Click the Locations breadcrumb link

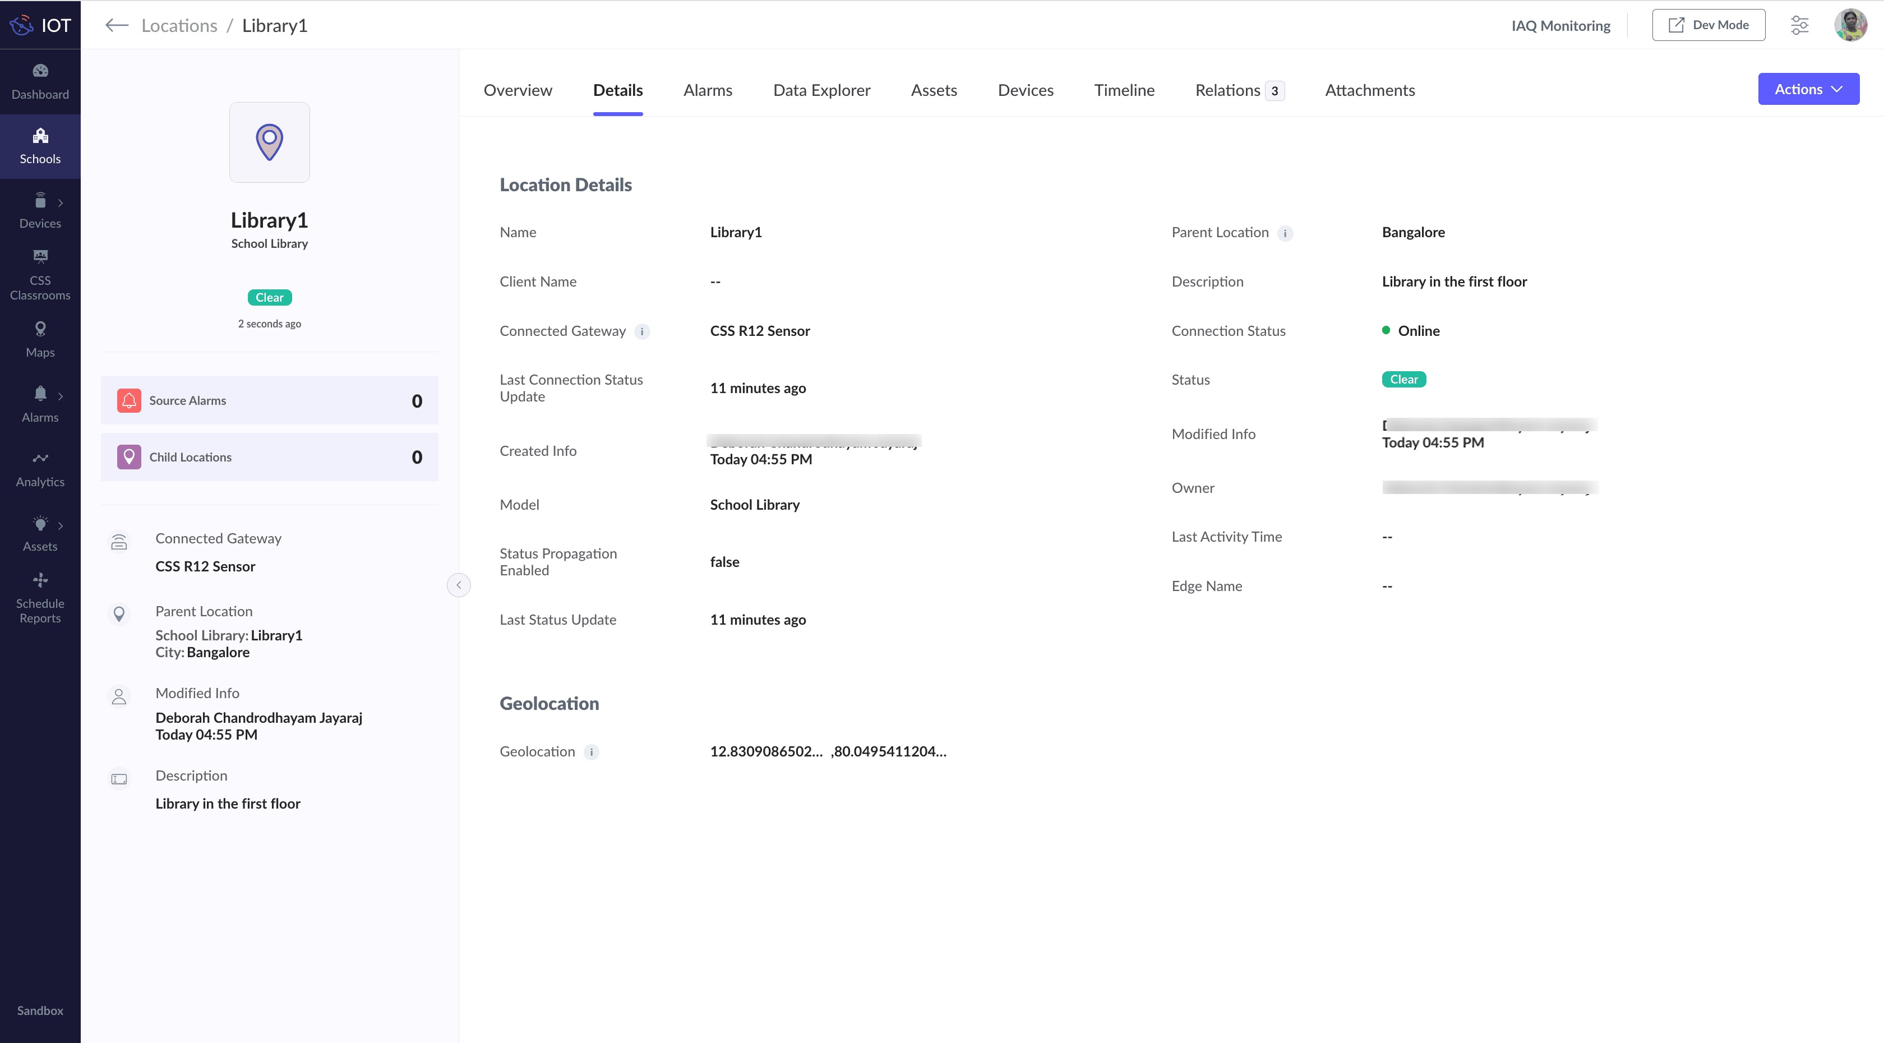[x=179, y=26]
